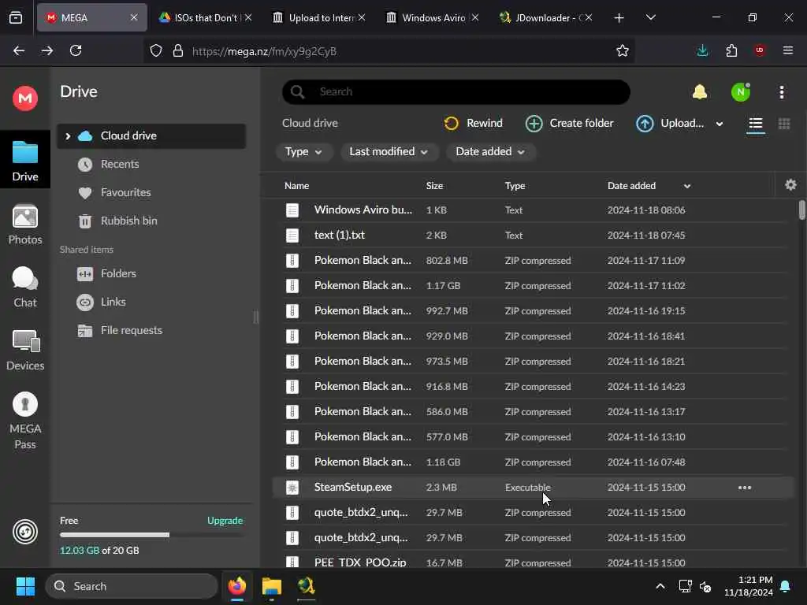Reload the page
Screen dimensions: 807x605
coord(76,50)
